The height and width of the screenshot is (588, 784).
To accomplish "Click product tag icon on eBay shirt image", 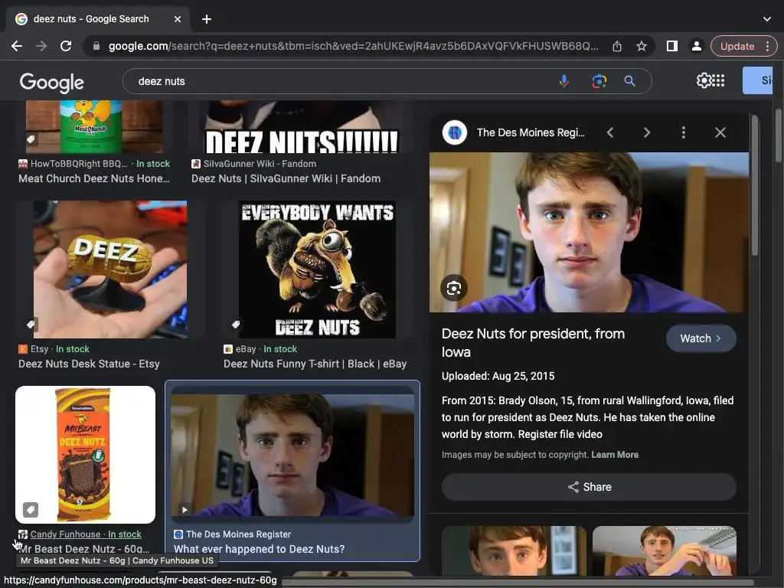I will [236, 325].
